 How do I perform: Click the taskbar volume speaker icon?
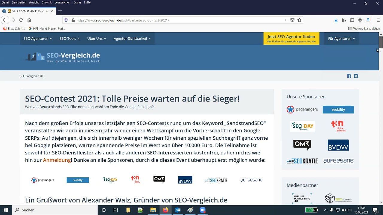[349, 210]
